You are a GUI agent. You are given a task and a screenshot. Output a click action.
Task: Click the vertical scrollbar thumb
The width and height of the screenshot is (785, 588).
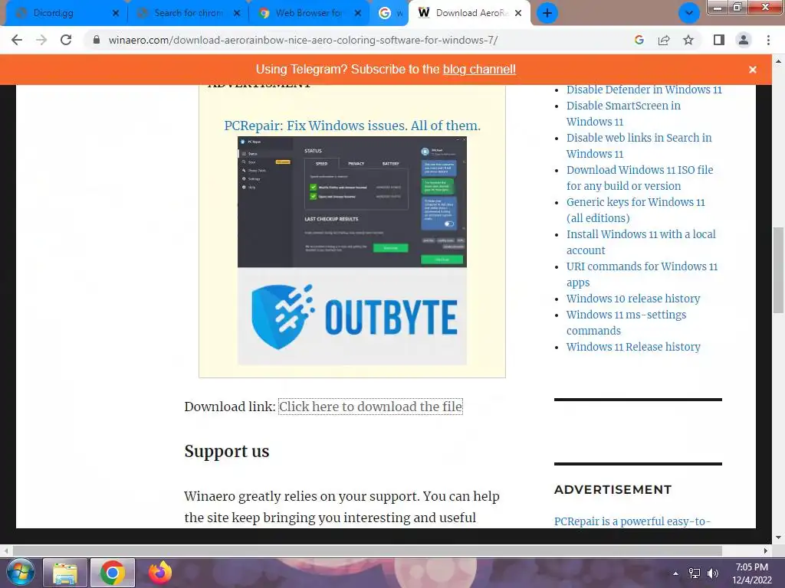[x=778, y=270]
